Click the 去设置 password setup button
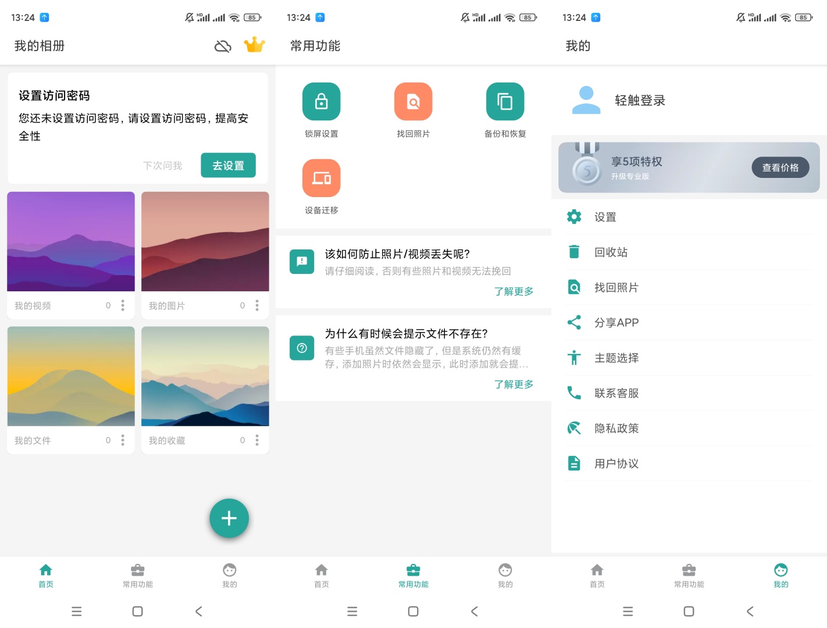Screen dimensions: 827x628 228,166
